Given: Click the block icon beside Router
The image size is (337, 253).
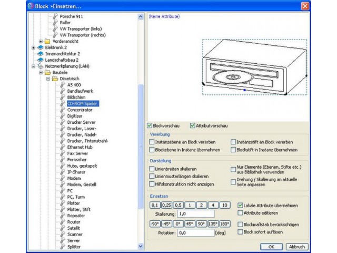Looking at the screenshot, I should point(63,222).
